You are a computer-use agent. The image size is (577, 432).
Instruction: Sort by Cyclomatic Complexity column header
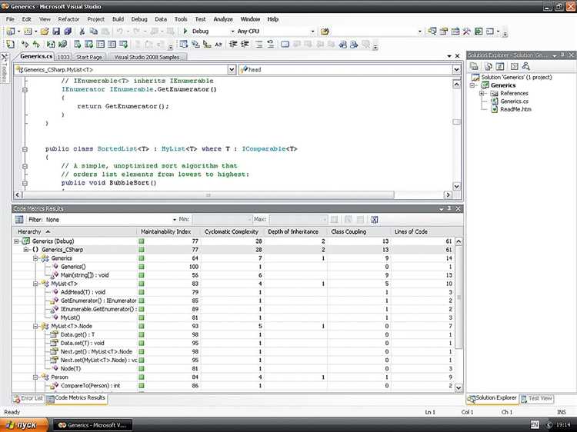pyautogui.click(x=232, y=231)
